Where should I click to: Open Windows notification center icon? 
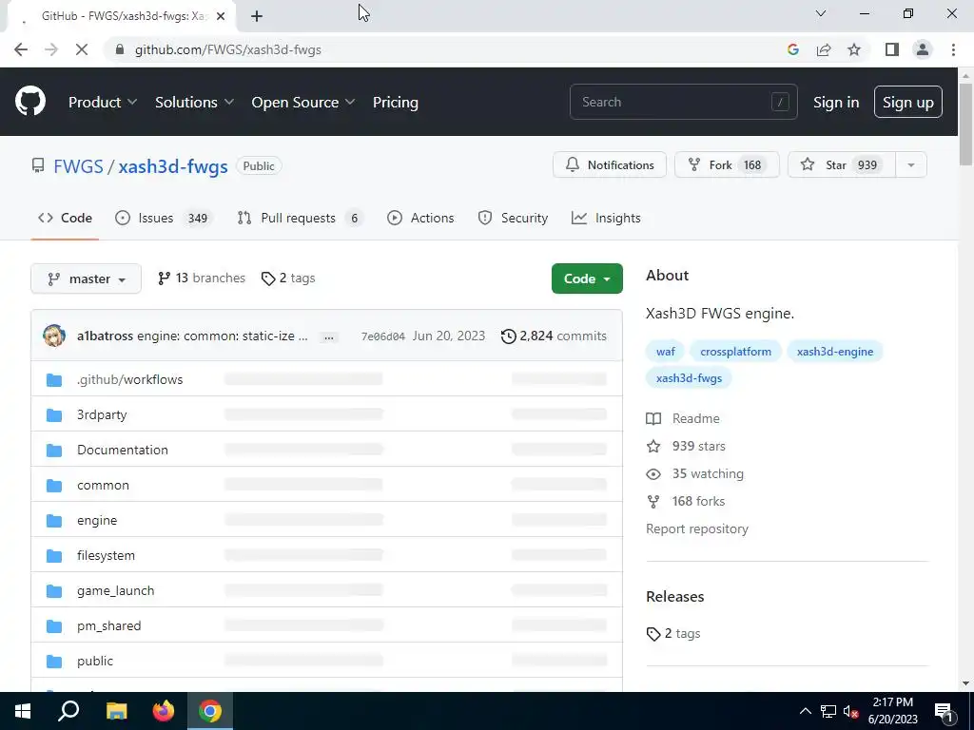[x=944, y=711]
